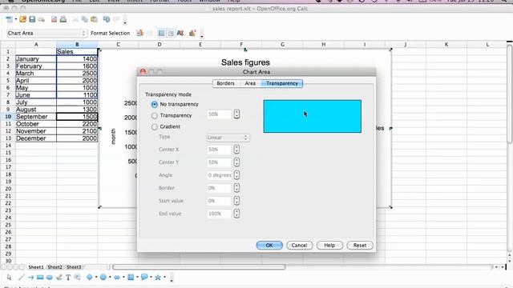The width and height of the screenshot is (513, 288).
Task: Click the Save floppy disk icon
Action: coord(32,19)
